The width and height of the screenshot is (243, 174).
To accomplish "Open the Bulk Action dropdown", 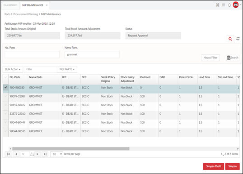I will (13, 69).
